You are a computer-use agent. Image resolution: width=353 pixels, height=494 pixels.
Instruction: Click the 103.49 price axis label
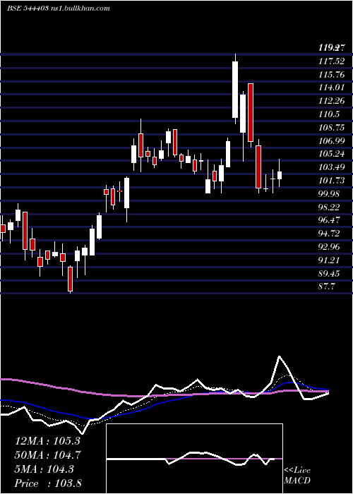tap(331, 167)
